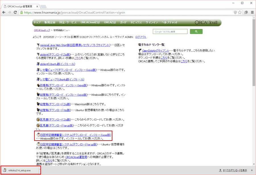Open downloaded nittoku214_setup.exe file

[19, 170]
